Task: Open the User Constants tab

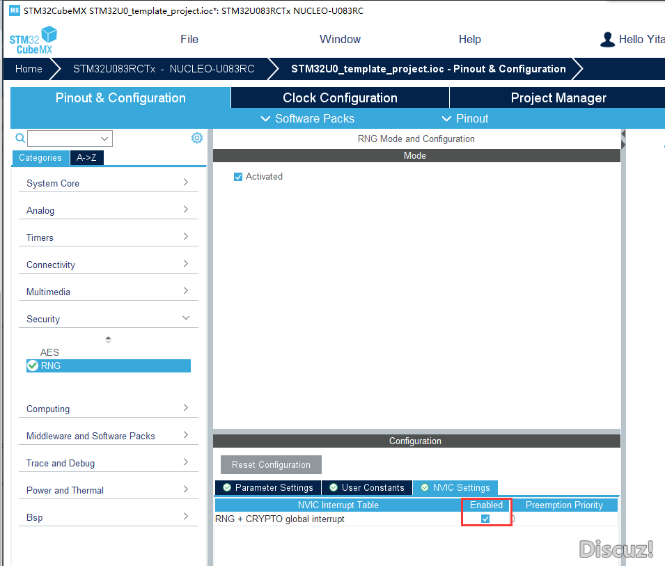Action: 367,487
